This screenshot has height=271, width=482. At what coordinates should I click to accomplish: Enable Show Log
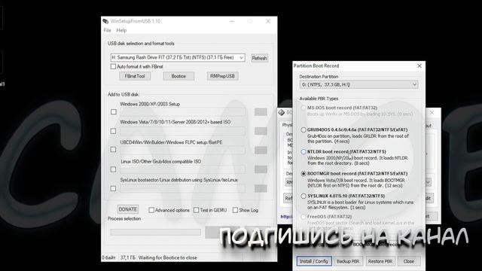point(235,210)
